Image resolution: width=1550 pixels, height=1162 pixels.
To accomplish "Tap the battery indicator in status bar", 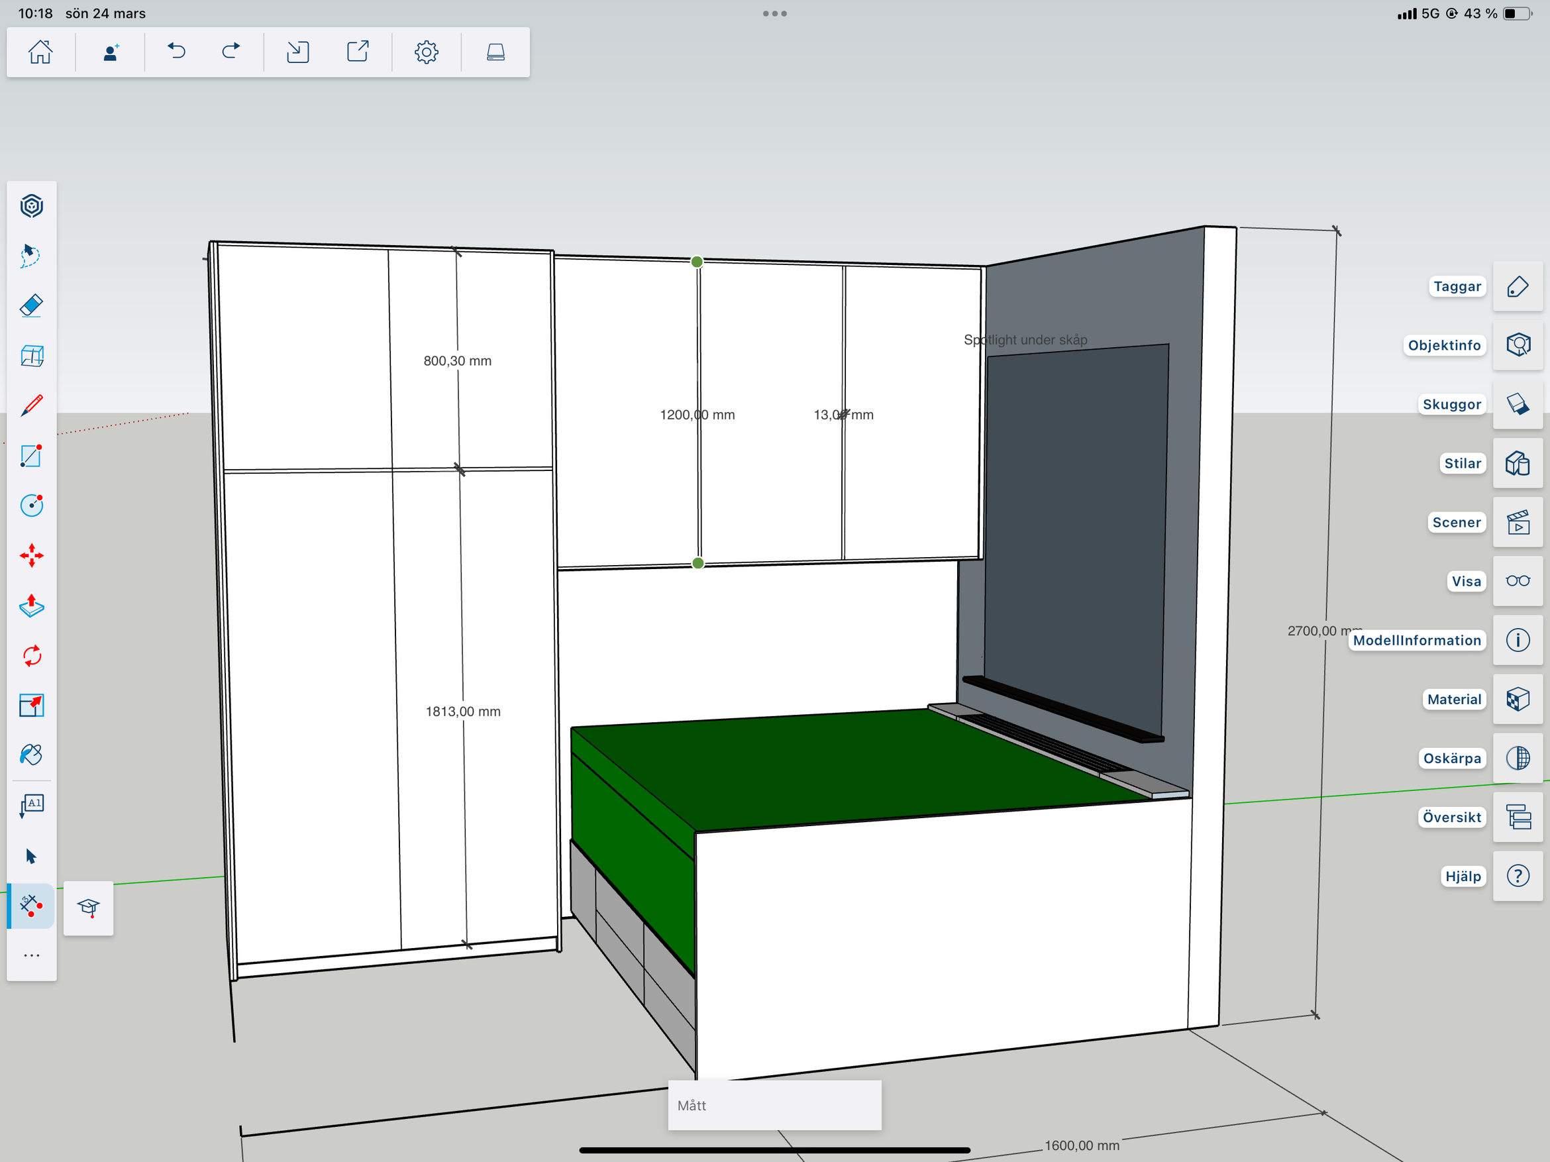I will pos(1518,13).
